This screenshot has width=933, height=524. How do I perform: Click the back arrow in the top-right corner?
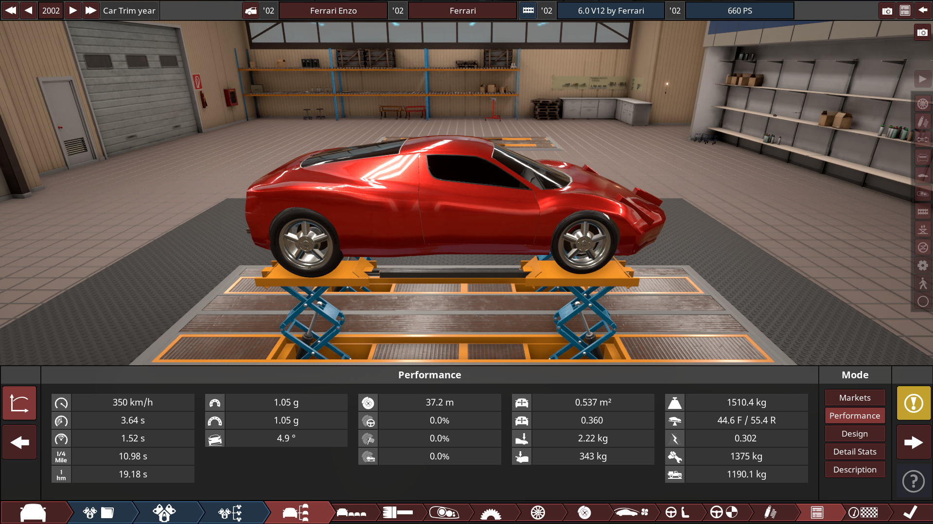point(923,10)
